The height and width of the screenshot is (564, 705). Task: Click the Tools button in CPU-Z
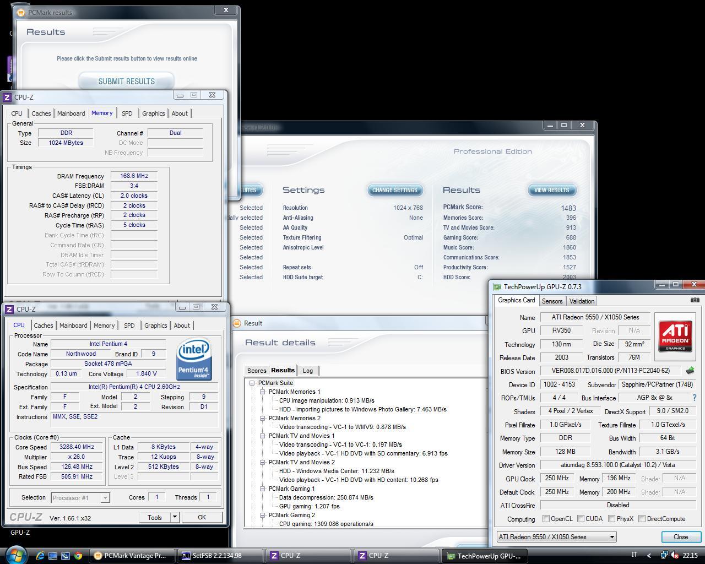point(155,517)
